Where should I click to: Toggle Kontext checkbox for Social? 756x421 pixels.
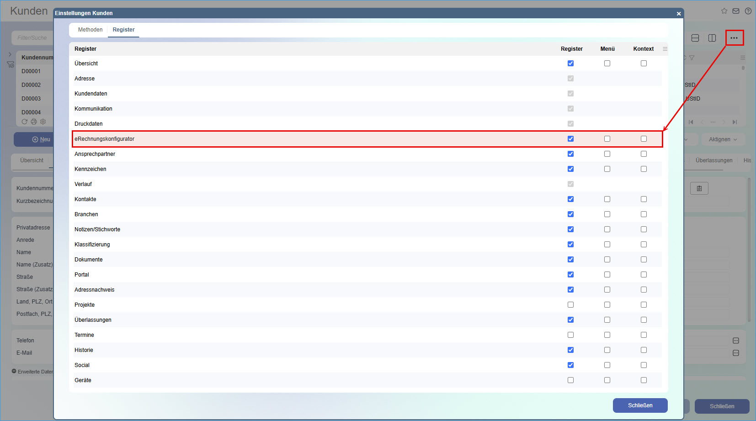(644, 365)
